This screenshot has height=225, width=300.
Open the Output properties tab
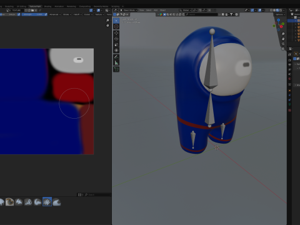[289, 65]
